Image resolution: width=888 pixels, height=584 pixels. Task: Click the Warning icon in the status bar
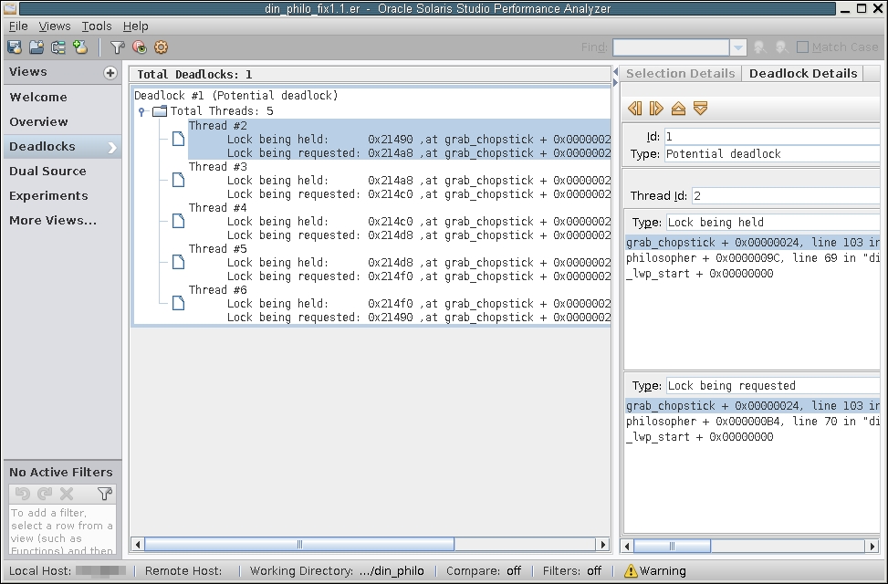coord(631,571)
